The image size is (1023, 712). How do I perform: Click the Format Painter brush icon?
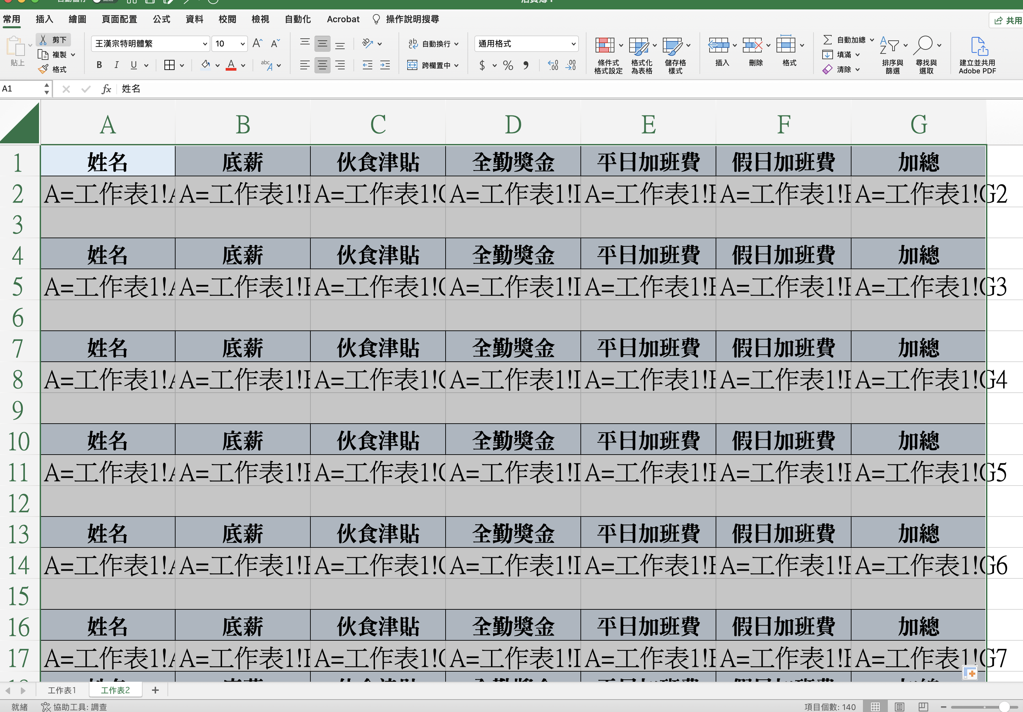(x=43, y=69)
